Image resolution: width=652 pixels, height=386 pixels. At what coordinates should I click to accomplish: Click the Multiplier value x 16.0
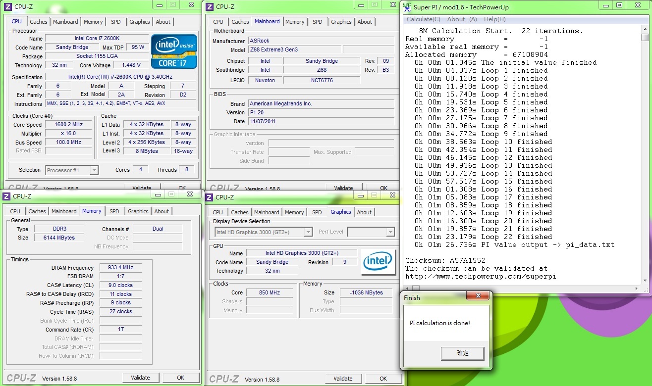tap(69, 134)
